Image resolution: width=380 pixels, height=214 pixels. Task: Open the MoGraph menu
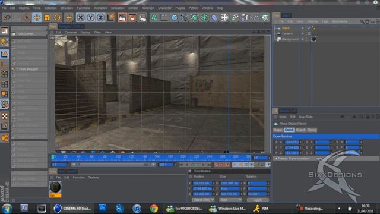click(148, 8)
